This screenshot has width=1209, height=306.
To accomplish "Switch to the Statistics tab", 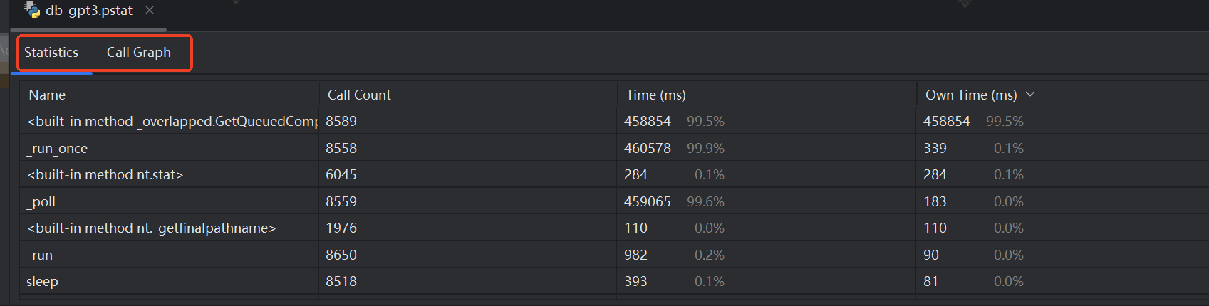I will (x=51, y=53).
